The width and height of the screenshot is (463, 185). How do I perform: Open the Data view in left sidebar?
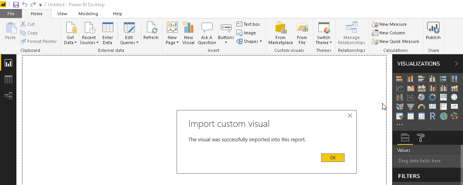click(x=8, y=79)
